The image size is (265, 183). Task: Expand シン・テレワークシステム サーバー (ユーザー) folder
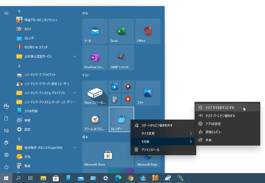click(x=46, y=102)
